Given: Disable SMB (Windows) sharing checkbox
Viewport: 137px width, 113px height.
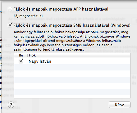Looking at the screenshot, I should [10, 25].
